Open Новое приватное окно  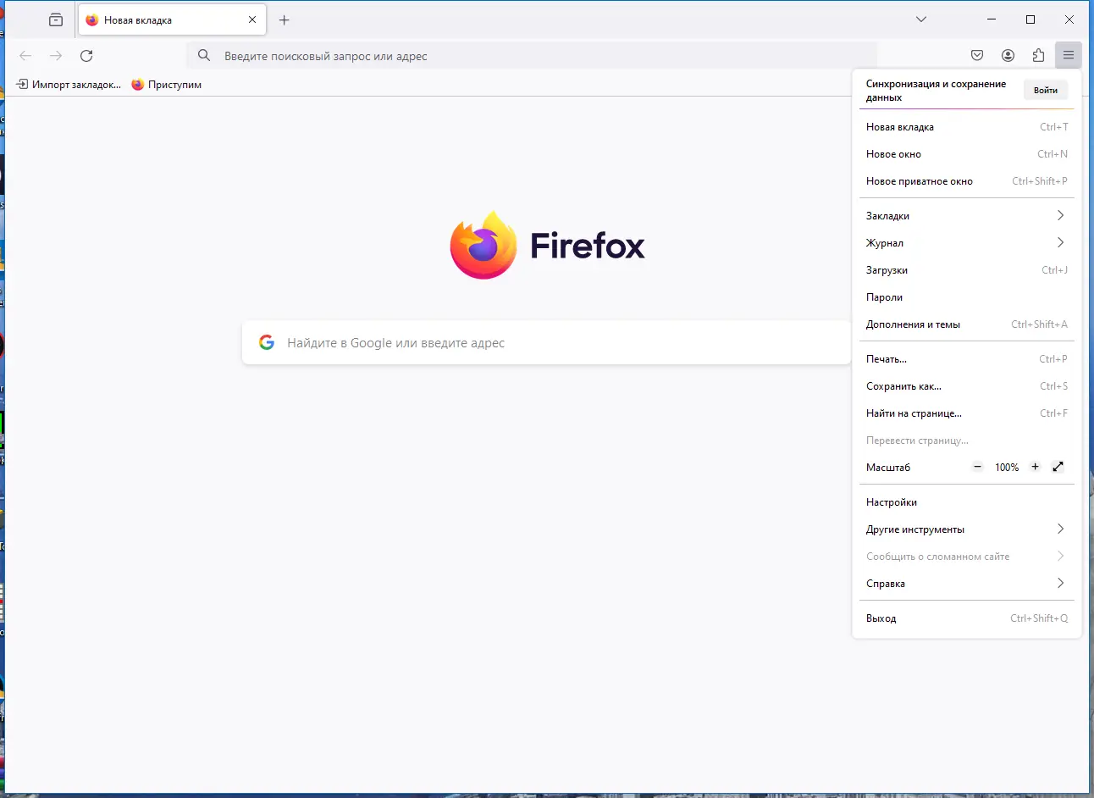coord(967,181)
